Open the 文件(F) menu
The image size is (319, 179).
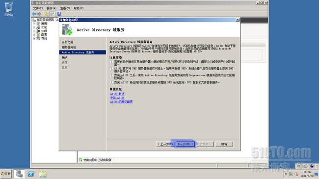point(38,8)
